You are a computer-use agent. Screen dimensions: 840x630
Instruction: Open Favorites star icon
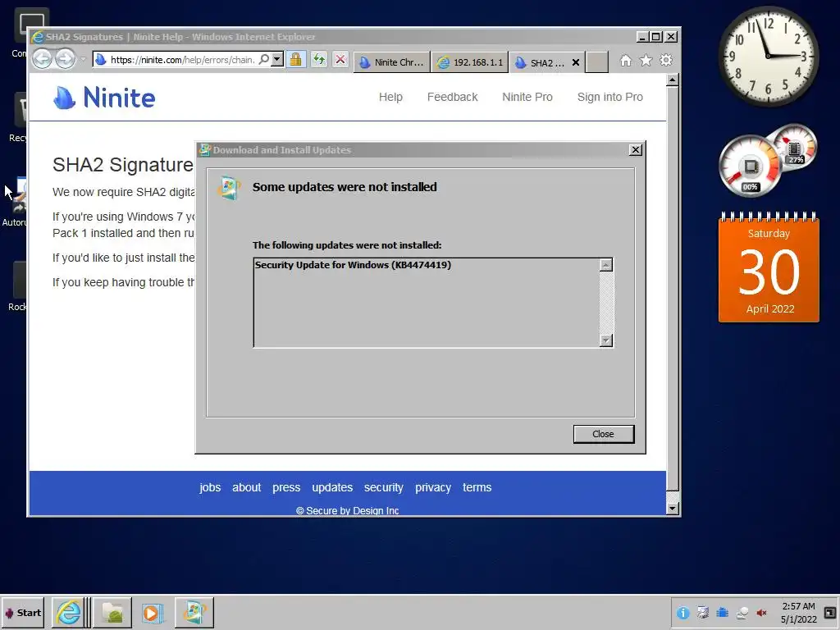[646, 61]
